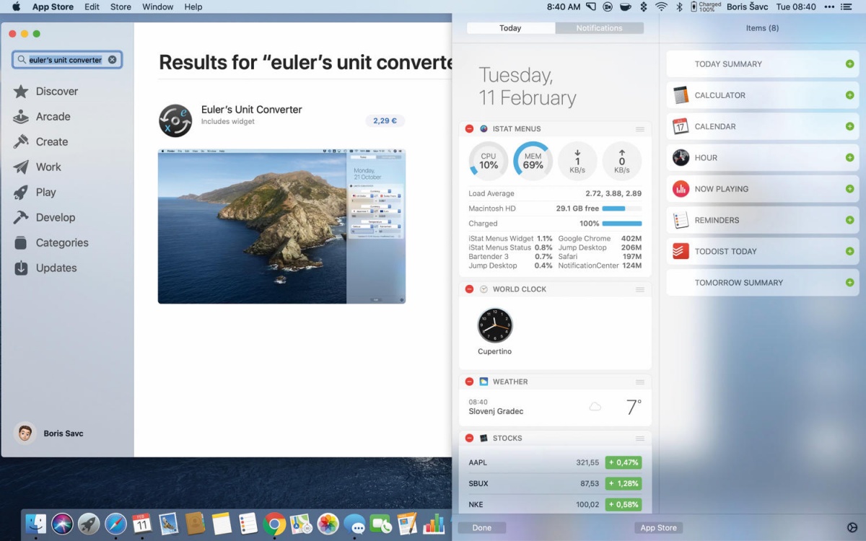866x541 pixels.
Task: Open the Updates section in sidebar
Action: click(45, 268)
